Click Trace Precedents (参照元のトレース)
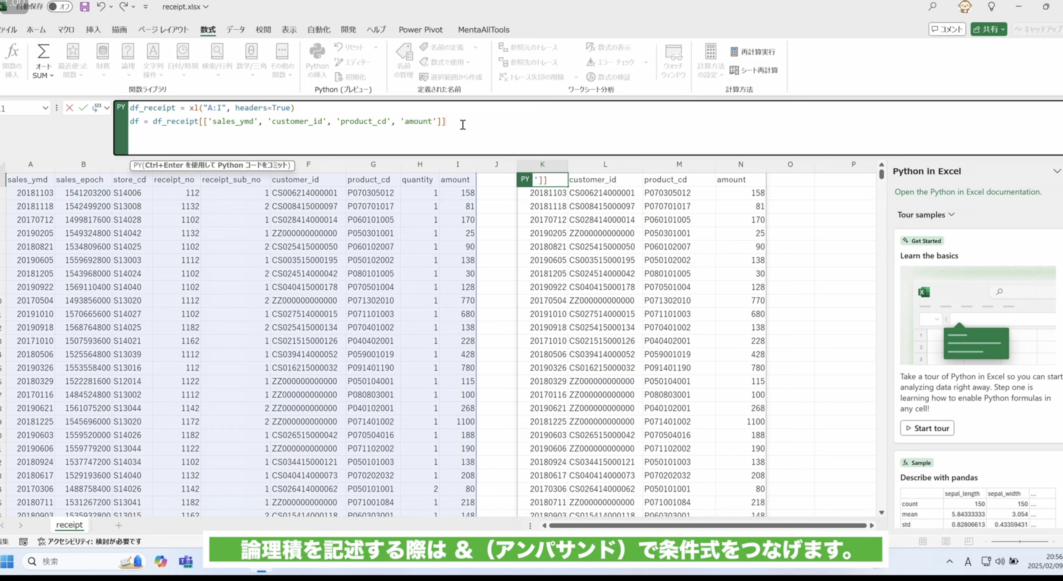1063x581 pixels. tap(528, 47)
